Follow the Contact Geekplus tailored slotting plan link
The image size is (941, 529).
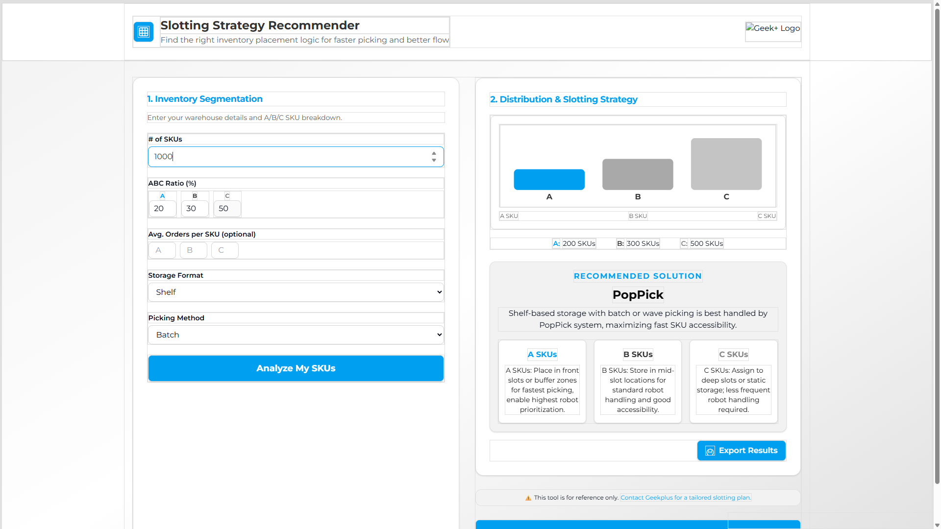(x=685, y=497)
